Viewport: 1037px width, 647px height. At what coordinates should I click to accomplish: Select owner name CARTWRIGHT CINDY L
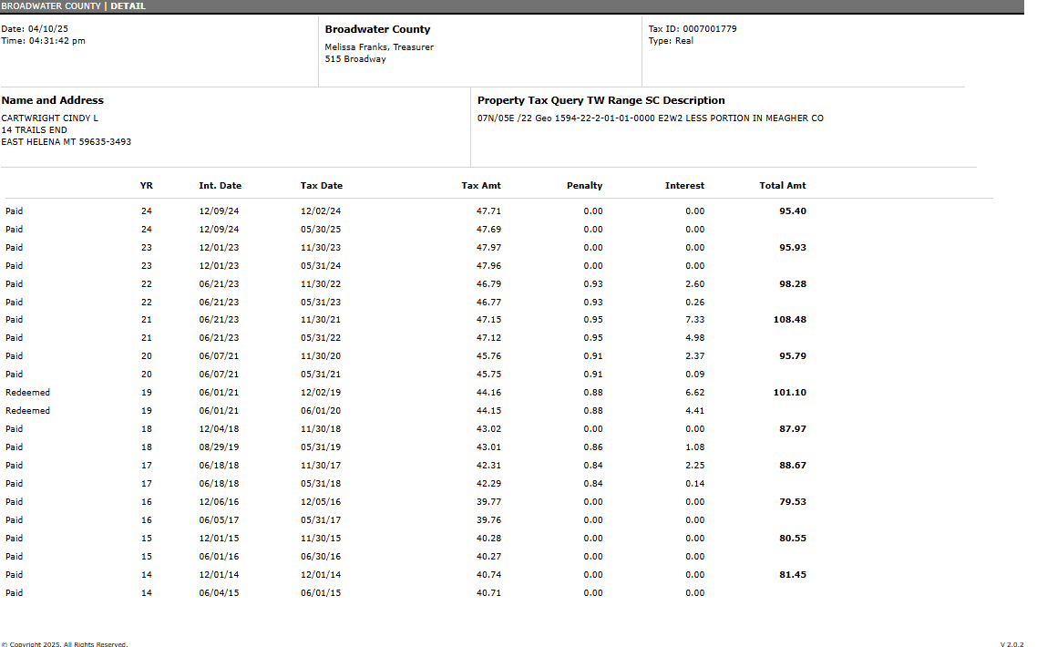pos(50,118)
